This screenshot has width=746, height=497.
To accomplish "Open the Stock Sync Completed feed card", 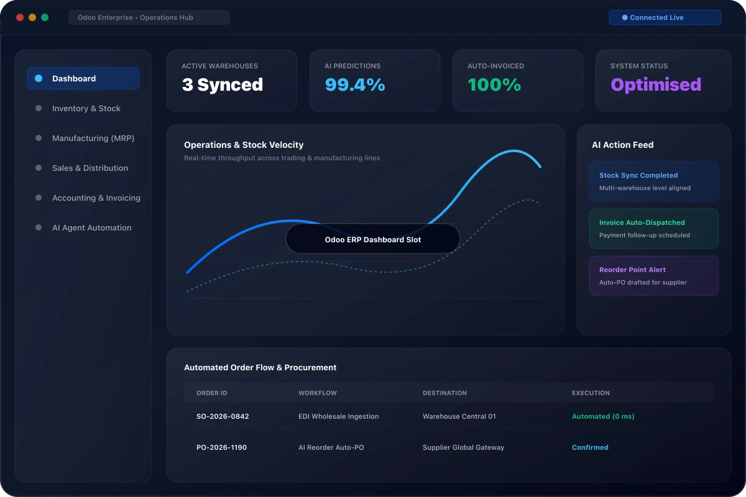I will pyautogui.click(x=653, y=181).
